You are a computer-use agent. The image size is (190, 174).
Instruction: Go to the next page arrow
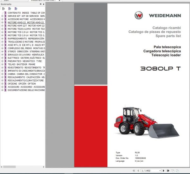pos(164,171)
